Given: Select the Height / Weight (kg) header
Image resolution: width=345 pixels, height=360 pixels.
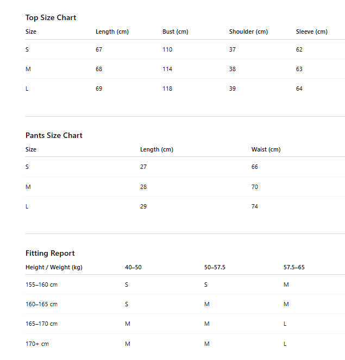Looking at the screenshot, I should pyautogui.click(x=54, y=267).
